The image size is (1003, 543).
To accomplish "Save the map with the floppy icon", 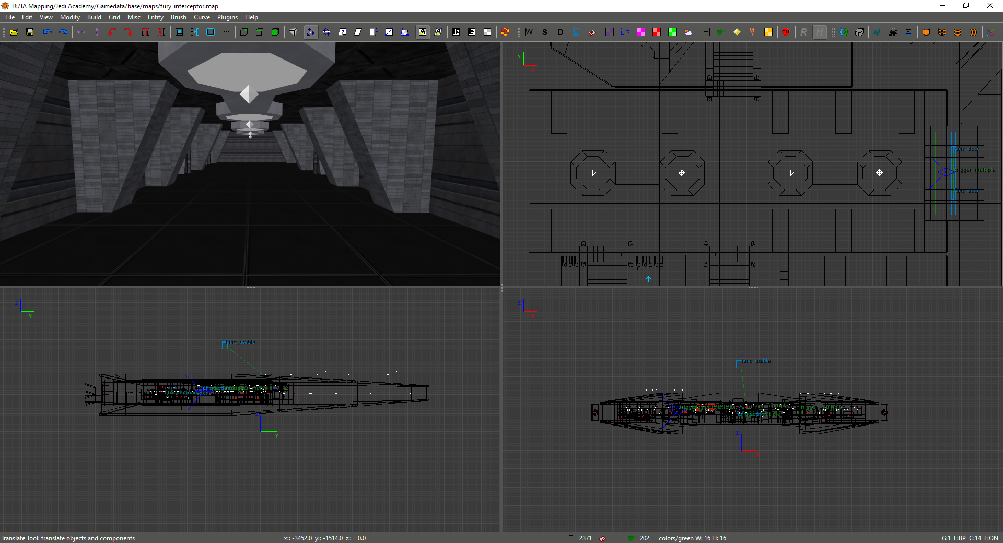I will [x=30, y=32].
